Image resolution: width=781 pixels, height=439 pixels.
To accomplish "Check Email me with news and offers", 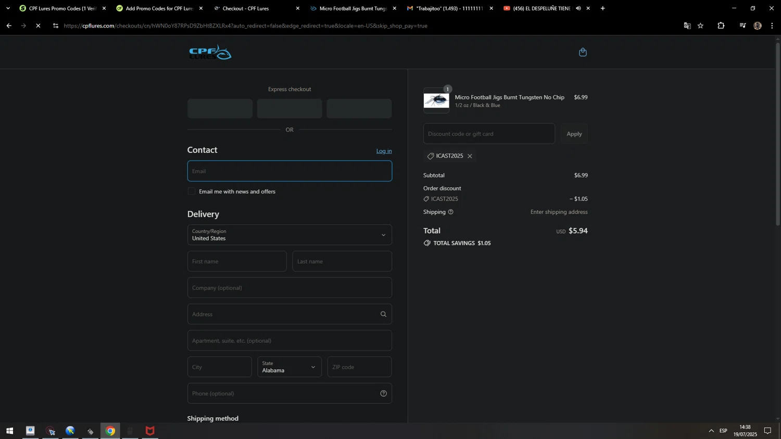I will coord(192,191).
